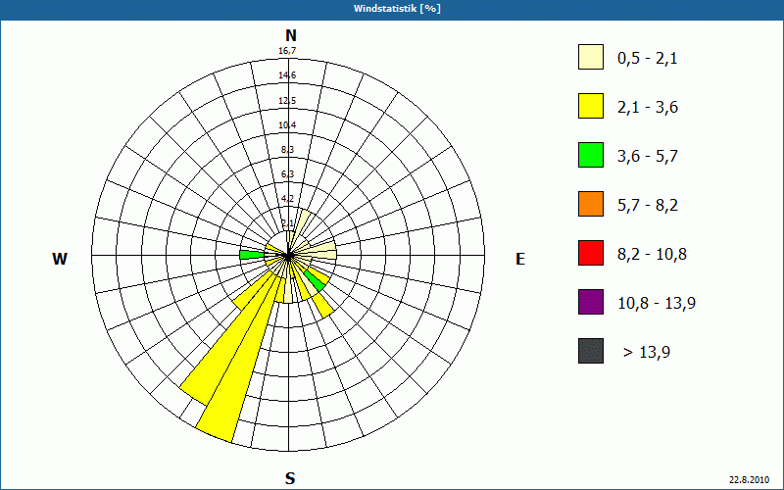Click the purple 10,8 - 13,9 legend swatch
784x490 pixels.
(591, 302)
